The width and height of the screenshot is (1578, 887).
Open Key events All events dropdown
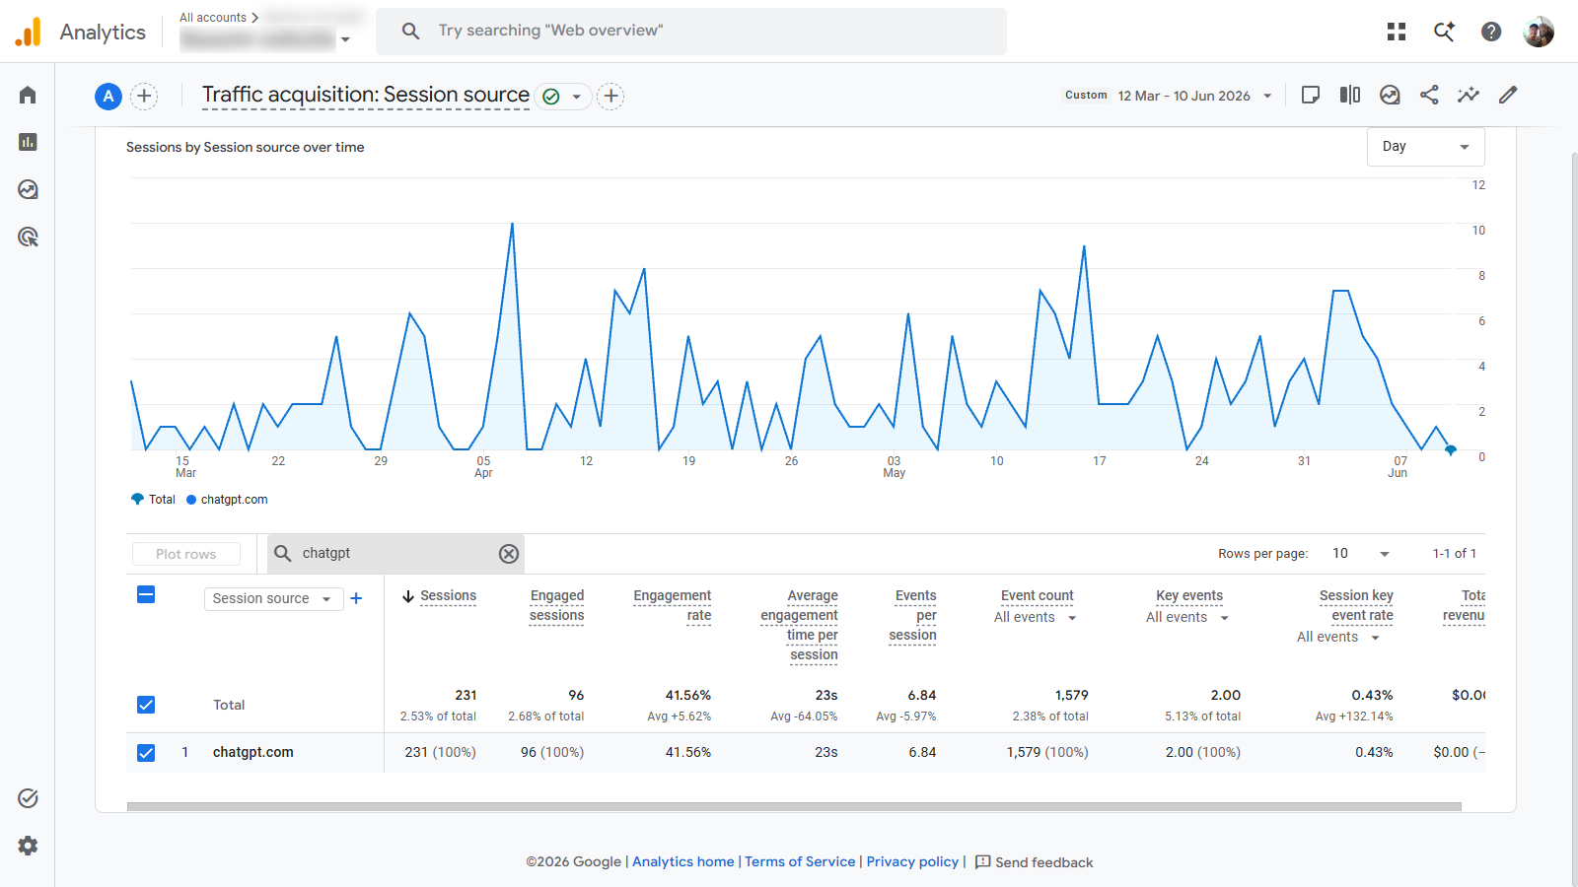1188,618
